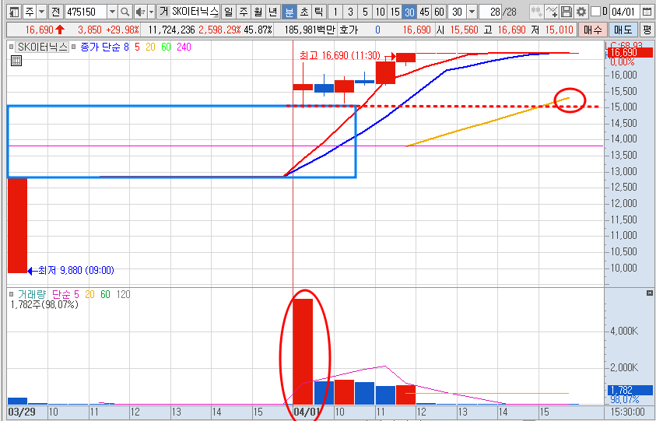
Task: Click the red 16,690 price tag on axis
Action: coord(629,52)
